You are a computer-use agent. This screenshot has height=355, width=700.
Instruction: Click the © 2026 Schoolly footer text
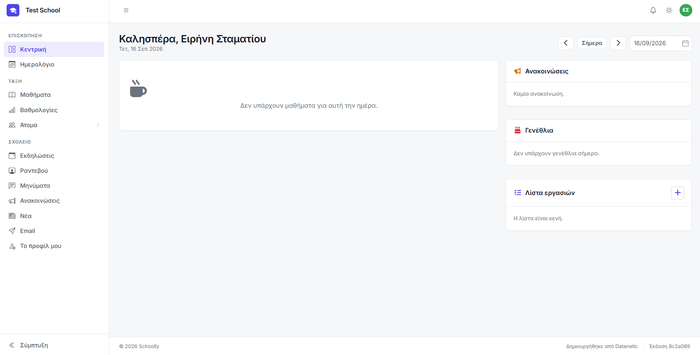139,346
